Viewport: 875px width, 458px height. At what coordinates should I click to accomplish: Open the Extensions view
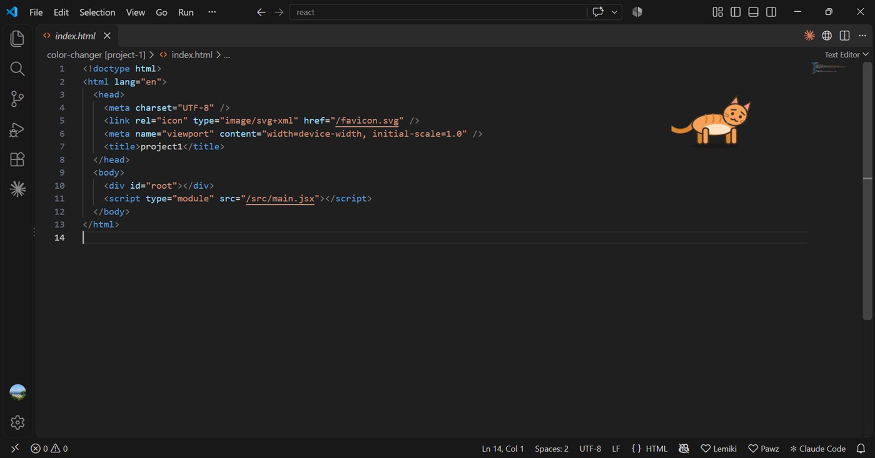[x=18, y=159]
